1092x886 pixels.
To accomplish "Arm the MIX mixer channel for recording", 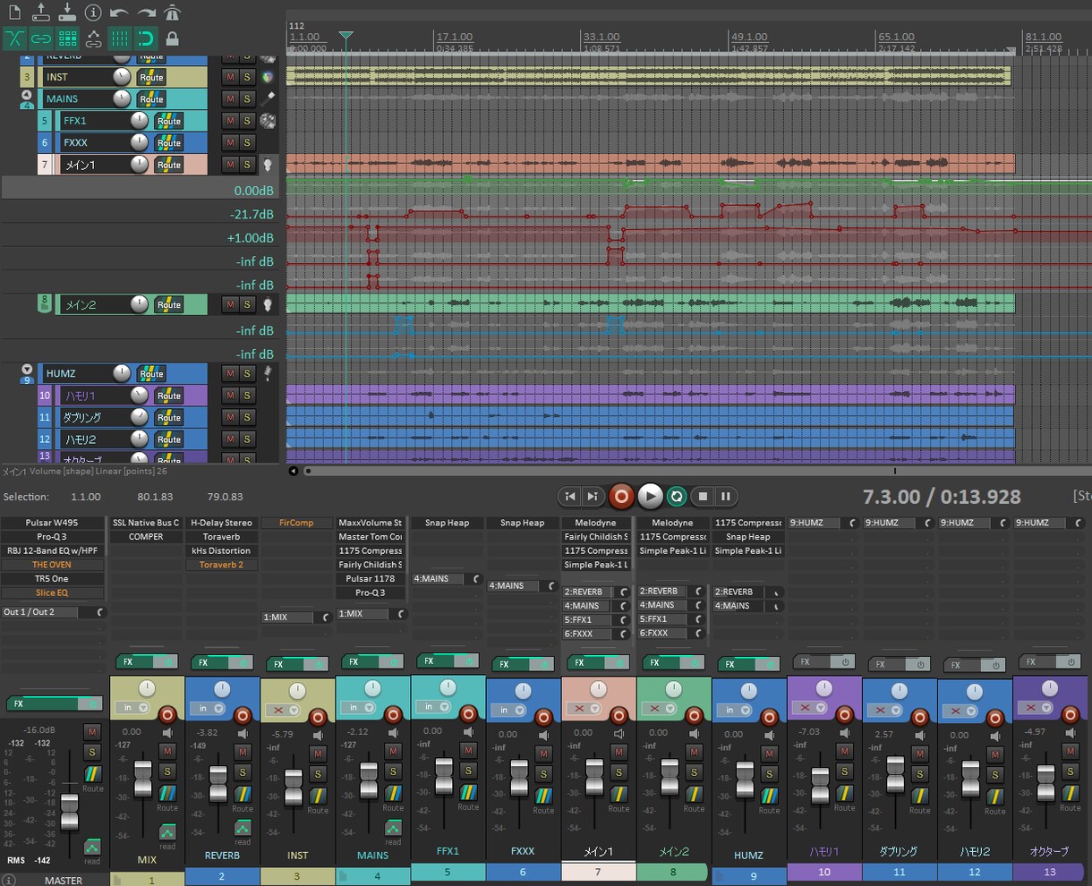I will pos(167,714).
